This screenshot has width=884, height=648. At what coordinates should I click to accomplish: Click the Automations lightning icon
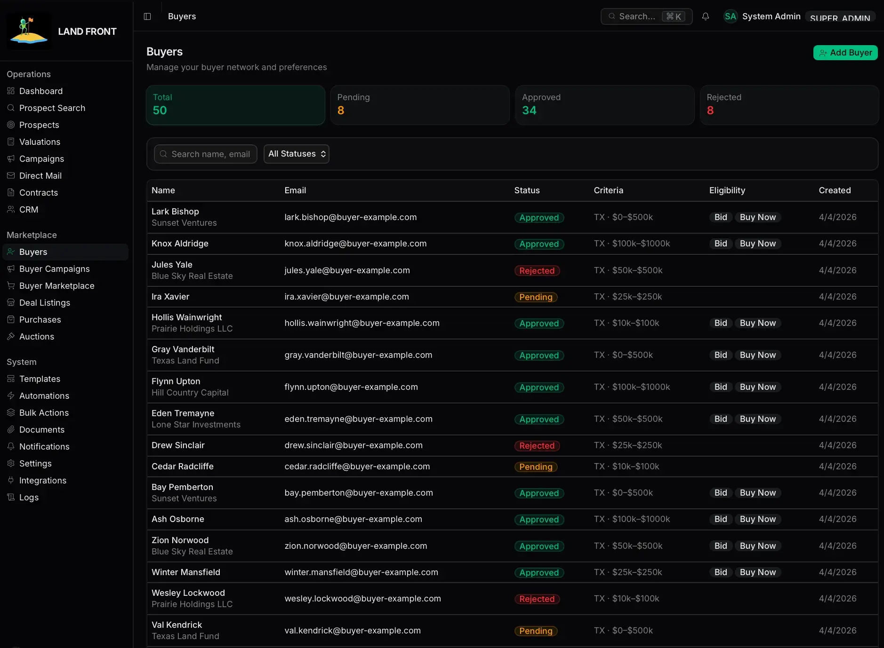click(11, 395)
